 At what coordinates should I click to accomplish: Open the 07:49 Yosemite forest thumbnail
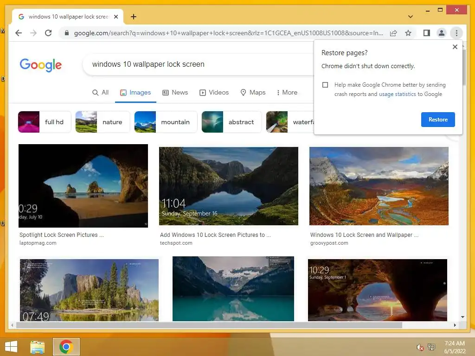(x=89, y=290)
